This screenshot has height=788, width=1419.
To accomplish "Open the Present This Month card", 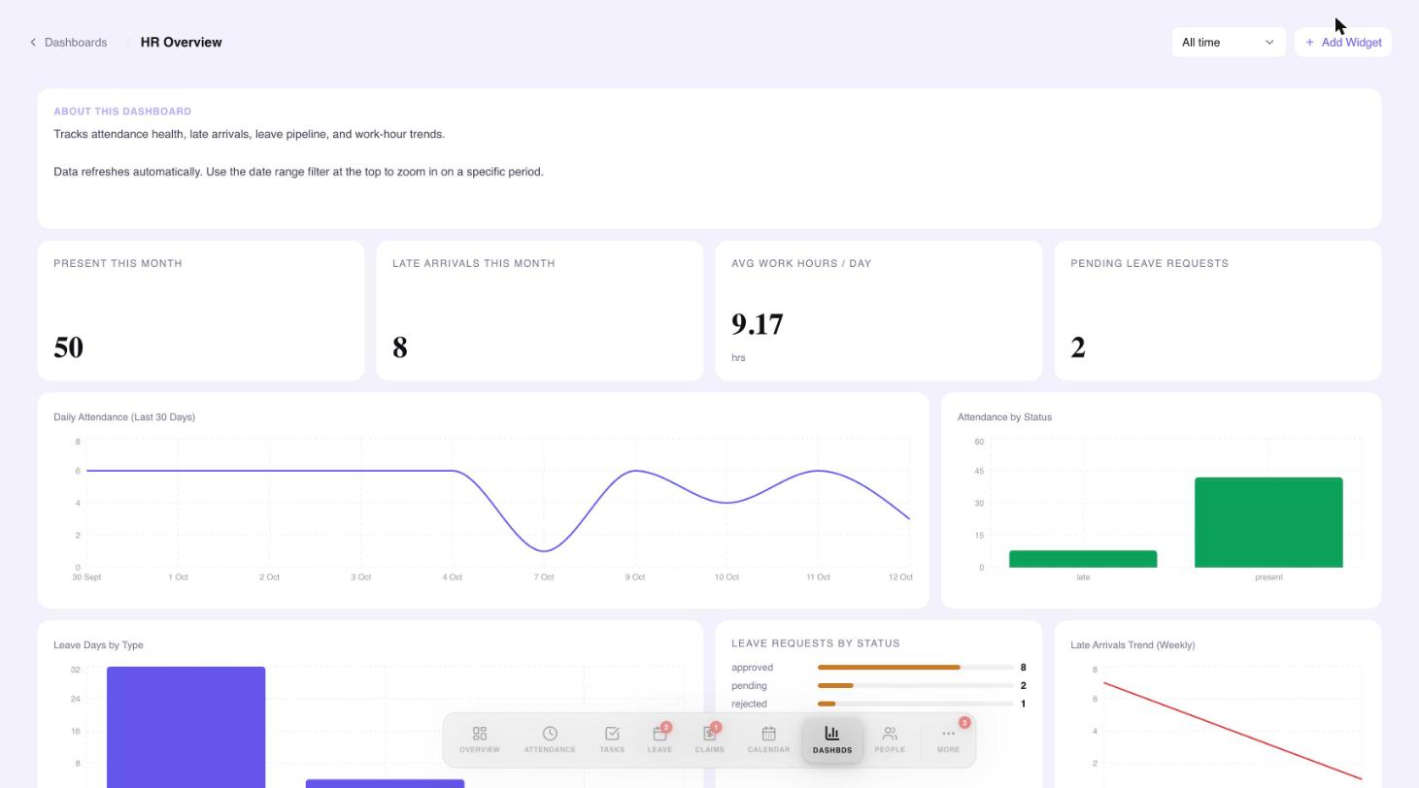I will click(201, 311).
